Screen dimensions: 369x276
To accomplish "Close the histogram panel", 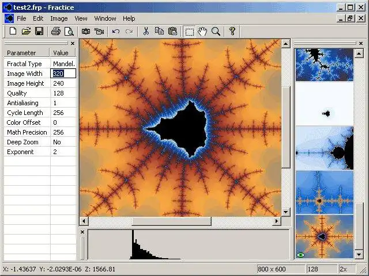I will (82, 232).
